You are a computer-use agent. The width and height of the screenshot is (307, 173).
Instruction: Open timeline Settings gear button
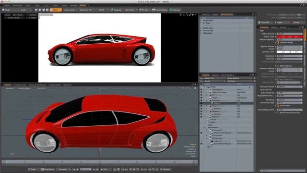[165, 169]
